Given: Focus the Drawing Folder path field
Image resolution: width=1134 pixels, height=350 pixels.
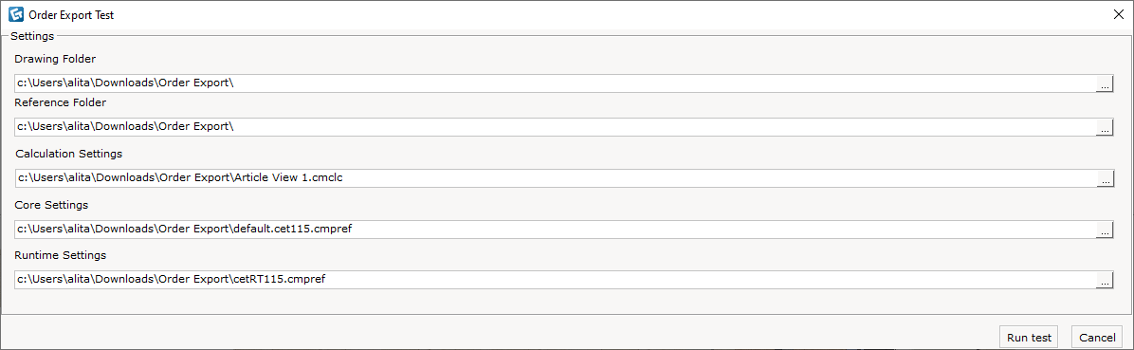Looking at the screenshot, I should pos(556,83).
